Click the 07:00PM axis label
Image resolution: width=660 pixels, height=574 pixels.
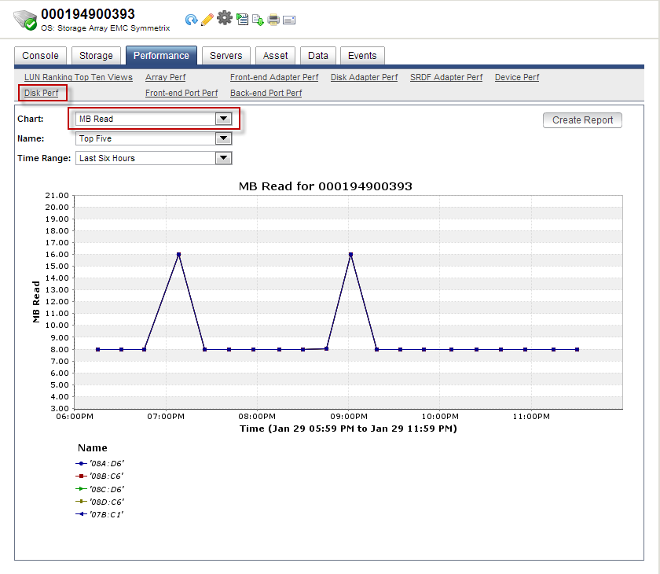[x=166, y=416]
